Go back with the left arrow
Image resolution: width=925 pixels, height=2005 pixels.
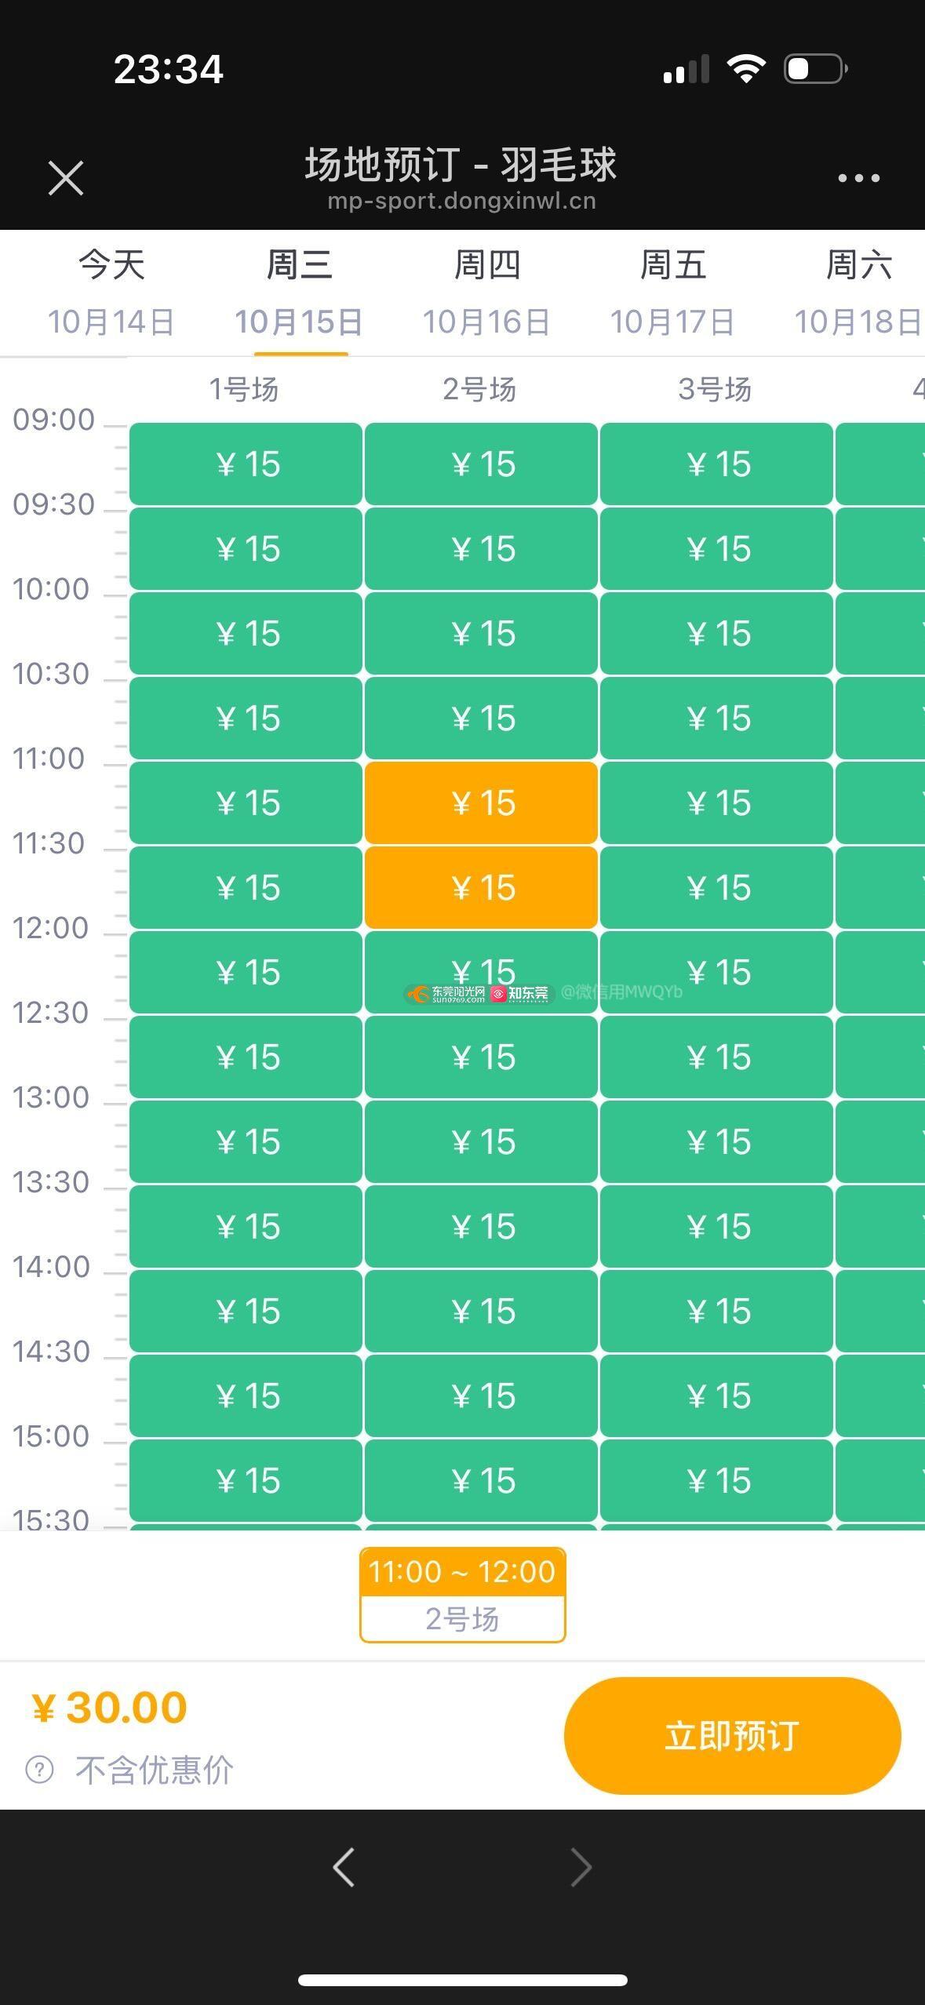coord(344,1866)
